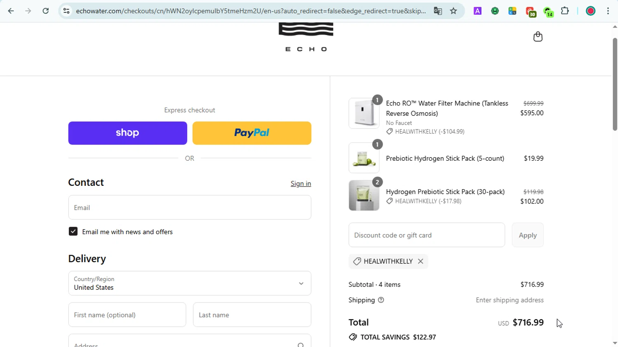This screenshot has height=347, width=618.
Task: Uncheck Email me with news and offers
Action: click(x=73, y=232)
